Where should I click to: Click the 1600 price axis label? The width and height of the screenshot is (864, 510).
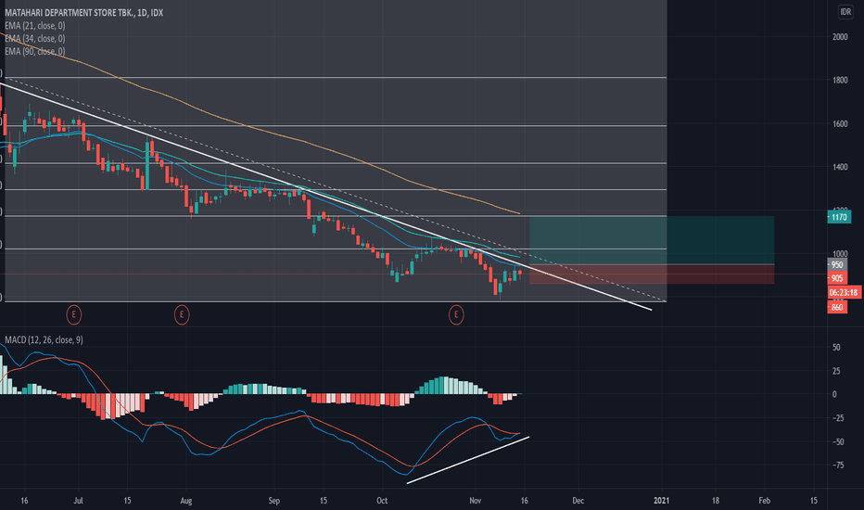[840, 124]
